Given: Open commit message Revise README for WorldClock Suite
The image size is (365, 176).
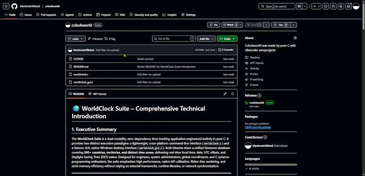Looking at the screenshot, I should (x=166, y=67).
